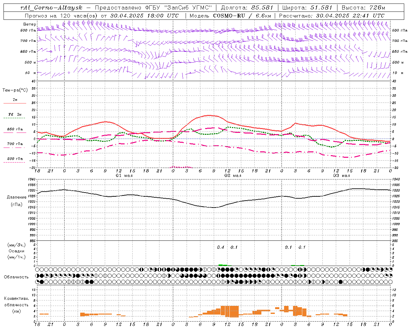Screen dimensions: 409x327
Task: Select the Прогноз на 120 часа(ов) text
Action: (61, 16)
